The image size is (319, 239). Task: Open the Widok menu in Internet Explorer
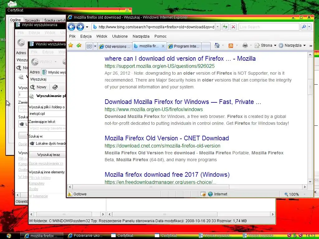(102, 36)
